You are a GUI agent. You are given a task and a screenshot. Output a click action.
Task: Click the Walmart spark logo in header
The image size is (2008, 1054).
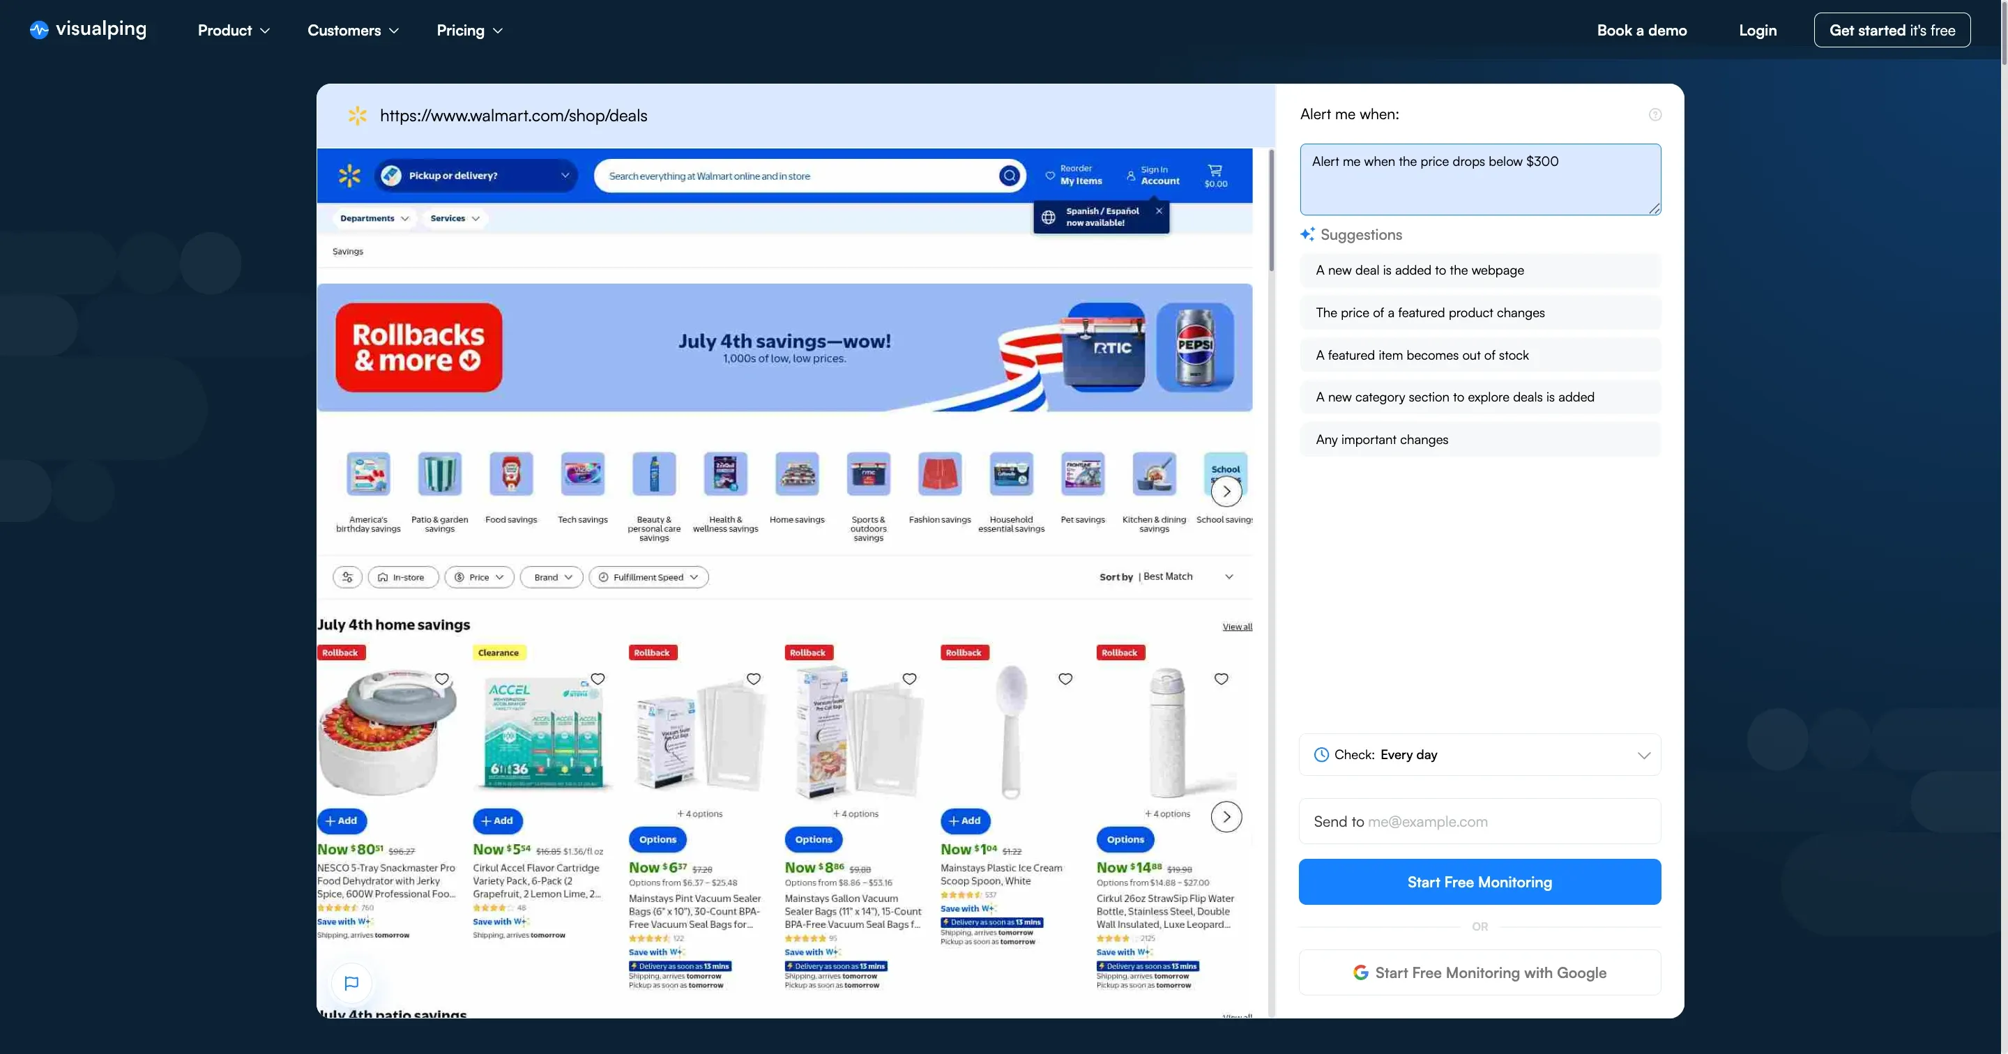pos(349,176)
